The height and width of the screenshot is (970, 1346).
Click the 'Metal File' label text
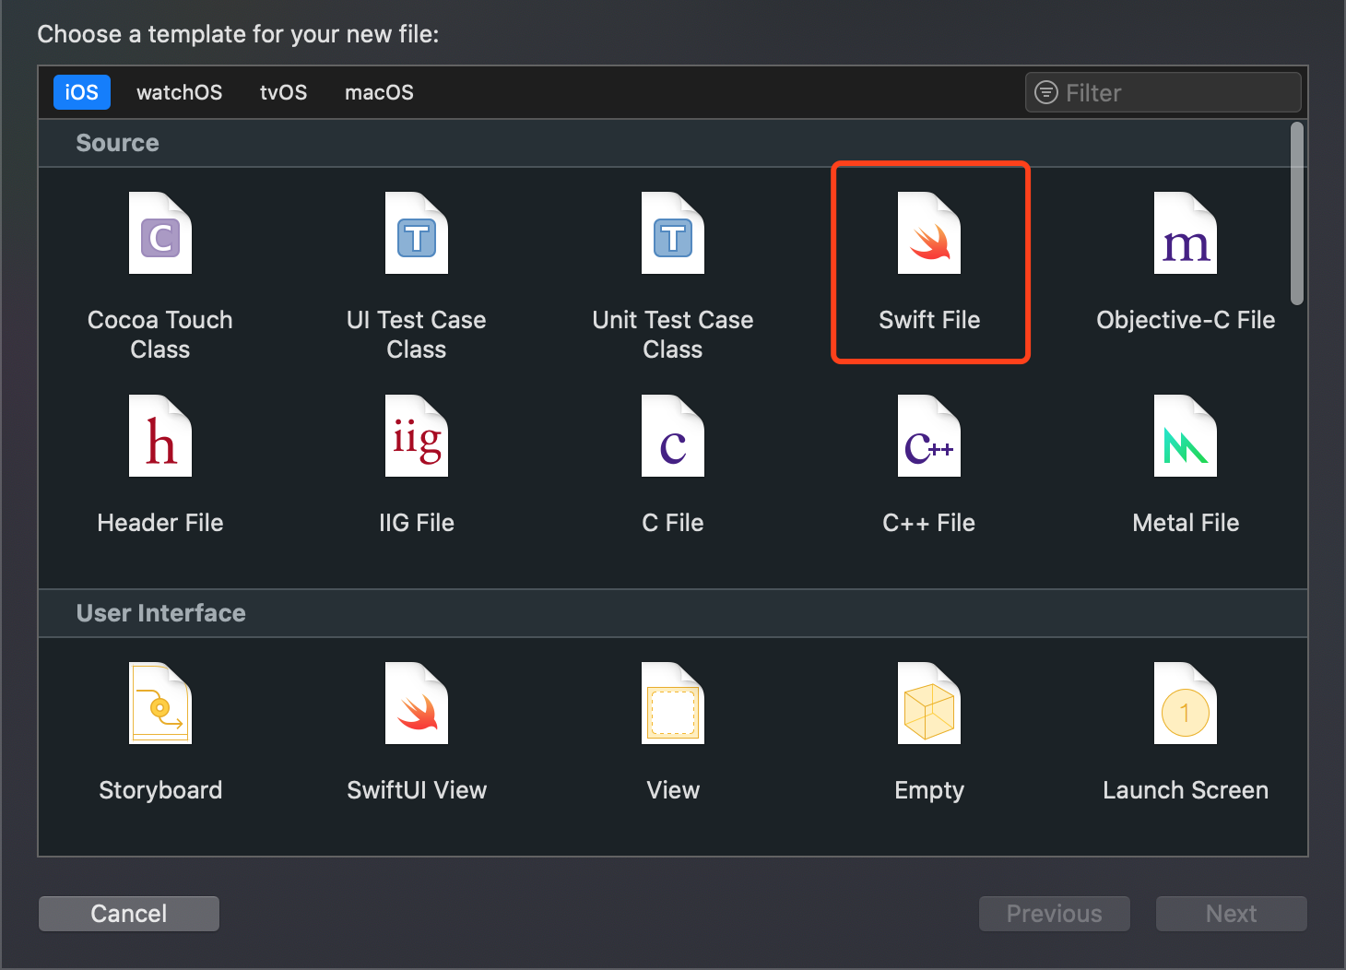click(1186, 523)
